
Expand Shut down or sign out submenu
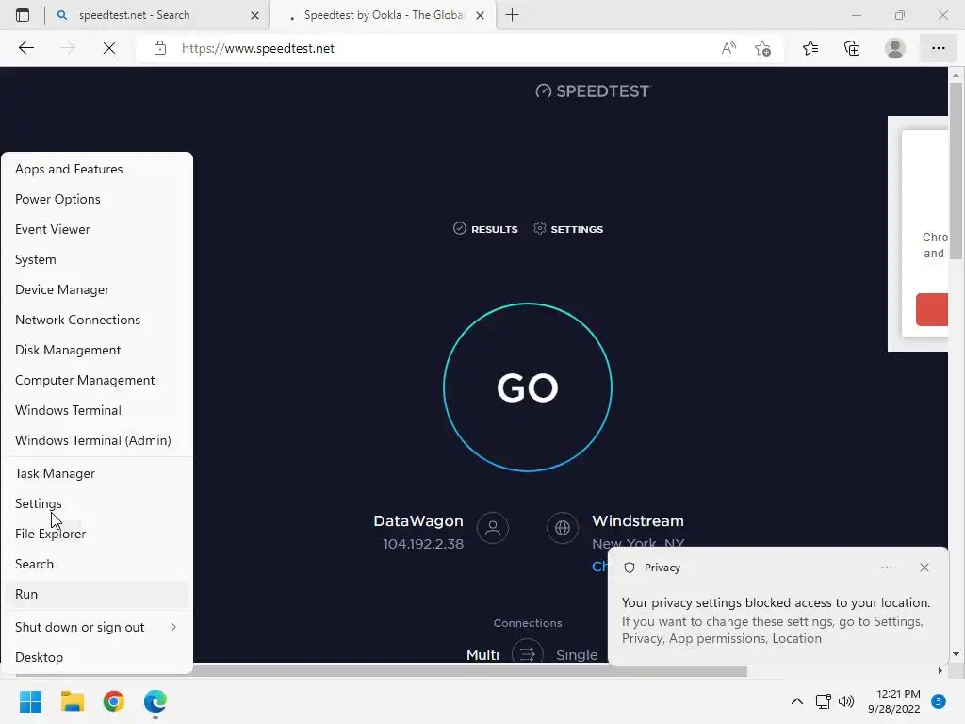pos(97,627)
